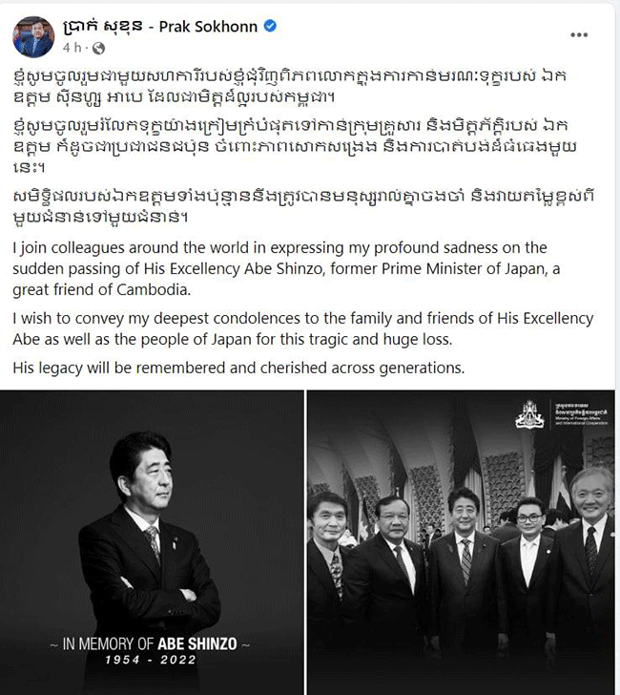The height and width of the screenshot is (695, 620).
Task: Click the first Khmer paragraph of the post
Action: (x=290, y=87)
